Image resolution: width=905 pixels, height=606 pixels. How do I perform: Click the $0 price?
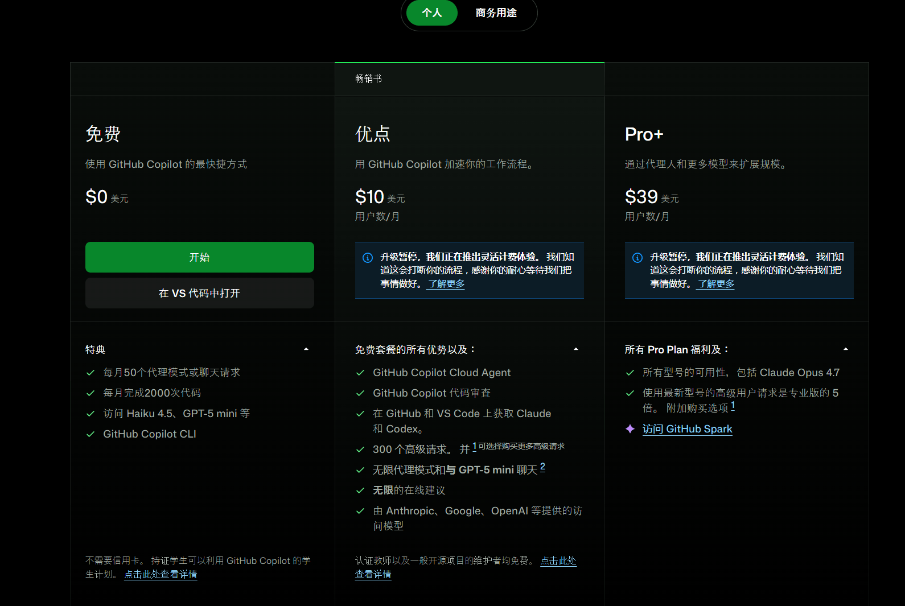click(96, 197)
